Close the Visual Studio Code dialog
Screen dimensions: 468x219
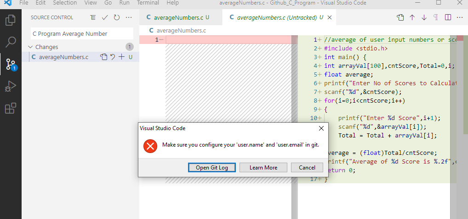[x=321, y=129]
